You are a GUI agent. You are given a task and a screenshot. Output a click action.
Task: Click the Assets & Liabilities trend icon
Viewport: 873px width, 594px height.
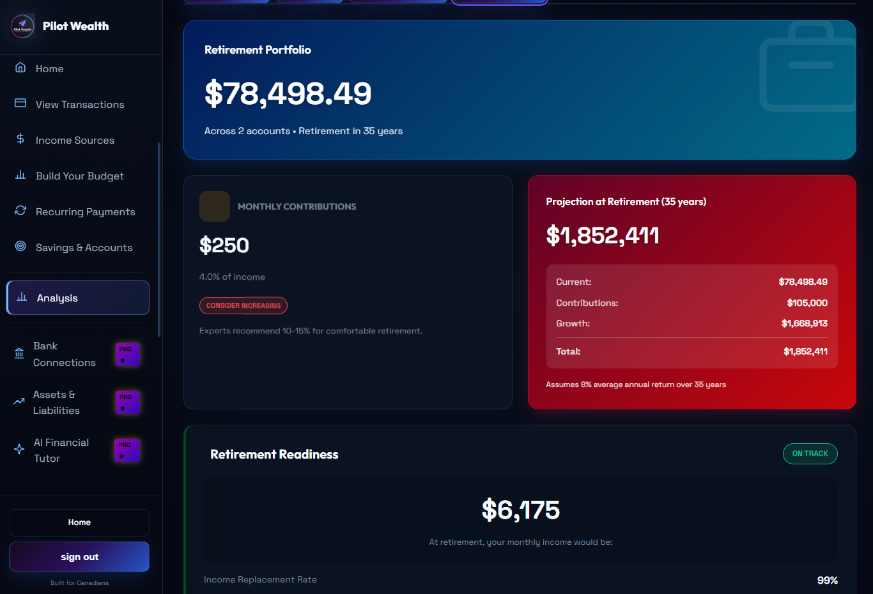click(x=19, y=402)
